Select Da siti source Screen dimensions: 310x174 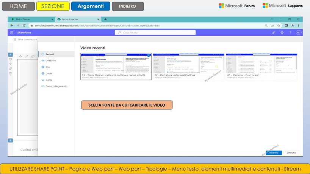tap(56, 73)
